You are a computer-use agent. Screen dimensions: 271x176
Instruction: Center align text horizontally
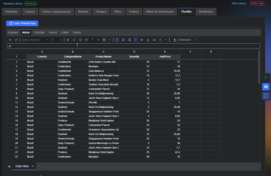123,40
